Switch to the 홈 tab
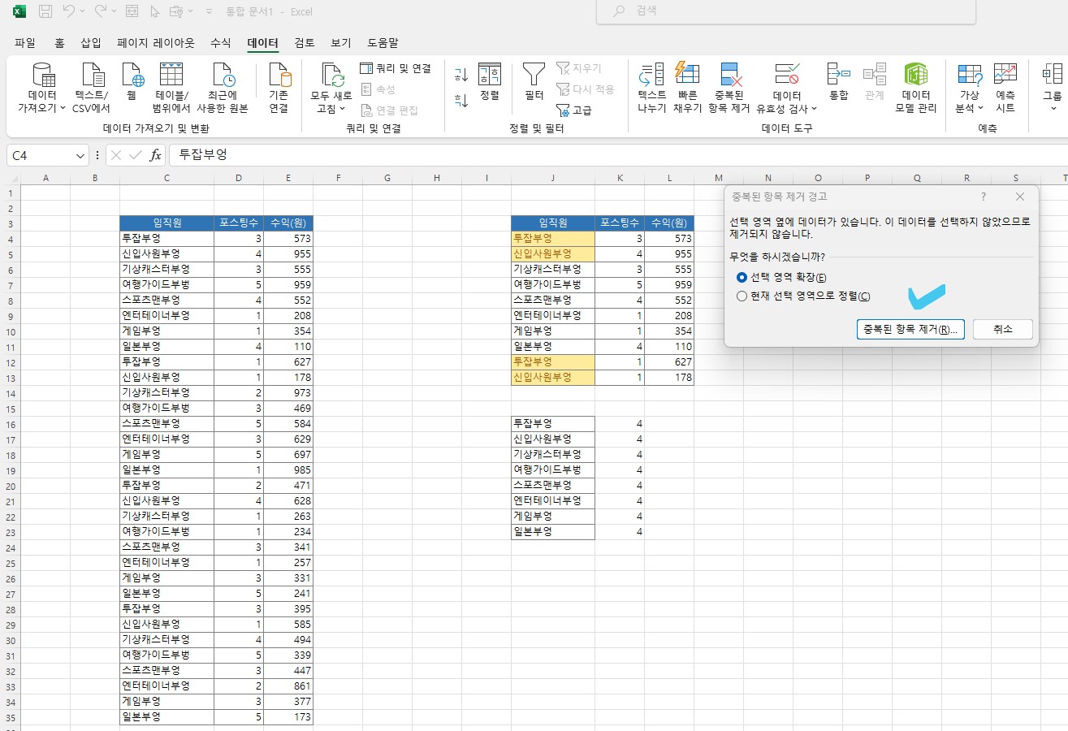1068x731 pixels. [59, 43]
